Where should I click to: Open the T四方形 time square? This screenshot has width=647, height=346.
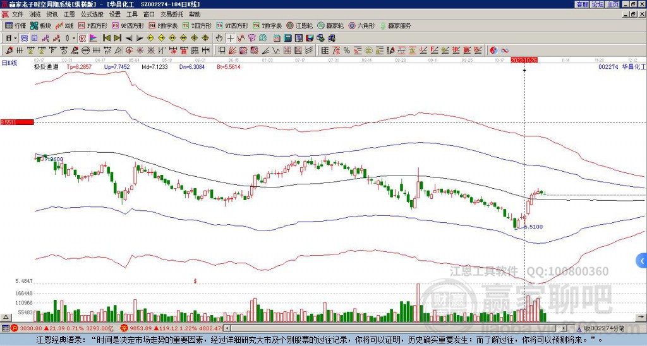click(197, 25)
